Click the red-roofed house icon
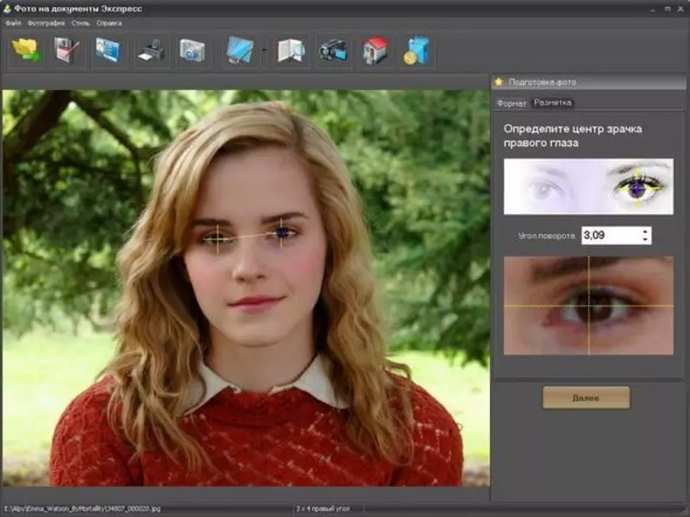The image size is (690, 517). point(374,51)
